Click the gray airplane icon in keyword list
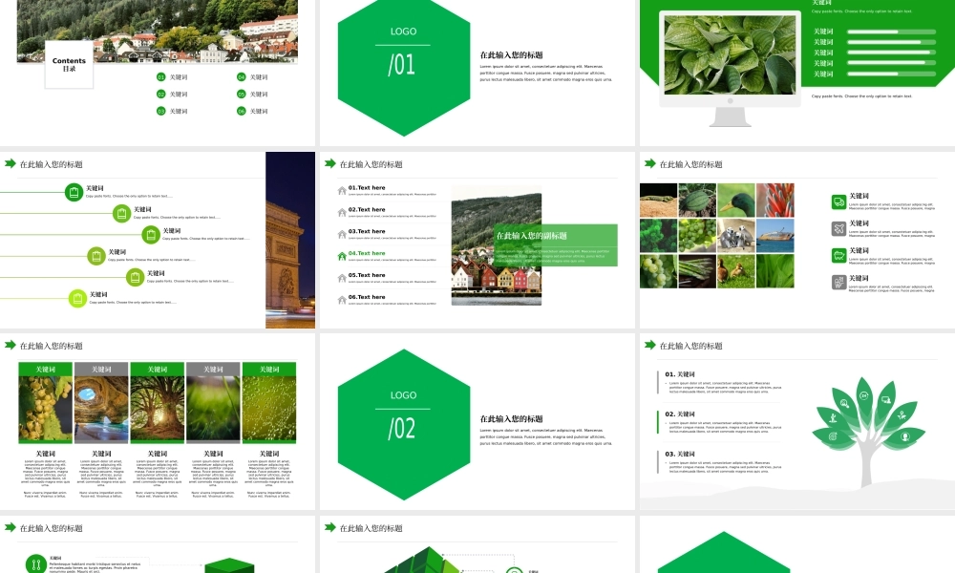 click(x=838, y=228)
